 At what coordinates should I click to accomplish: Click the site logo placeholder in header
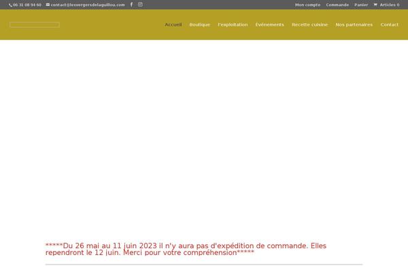coord(35,24)
